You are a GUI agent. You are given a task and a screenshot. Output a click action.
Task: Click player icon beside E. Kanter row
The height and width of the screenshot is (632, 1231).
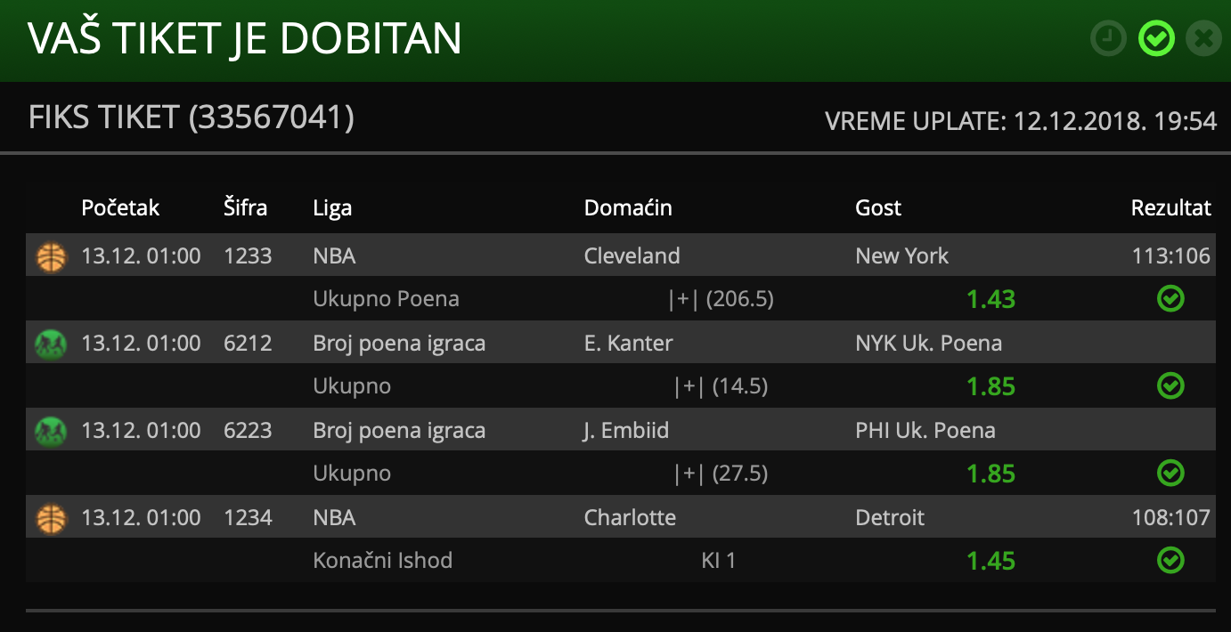(52, 344)
